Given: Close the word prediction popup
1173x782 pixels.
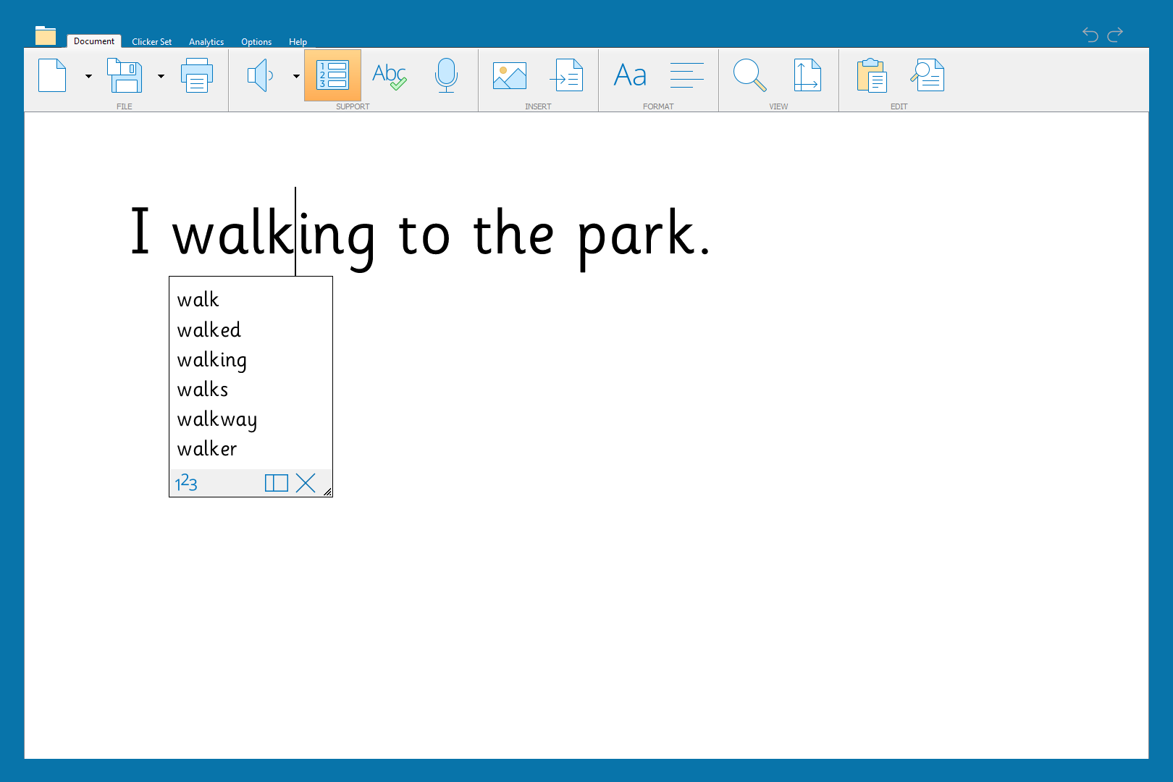Looking at the screenshot, I should (x=306, y=483).
